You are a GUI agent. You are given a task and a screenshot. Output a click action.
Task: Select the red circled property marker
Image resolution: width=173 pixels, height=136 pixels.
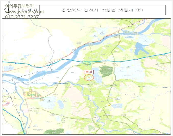tap(89, 78)
